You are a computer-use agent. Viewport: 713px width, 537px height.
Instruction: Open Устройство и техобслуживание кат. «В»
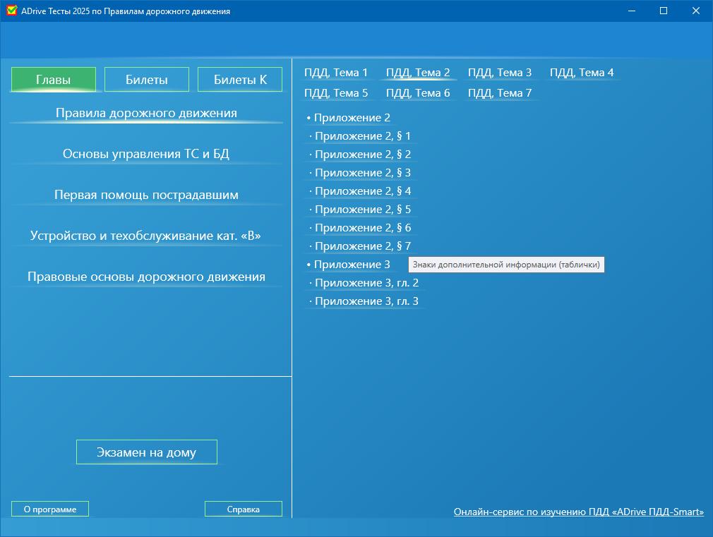pyautogui.click(x=146, y=236)
